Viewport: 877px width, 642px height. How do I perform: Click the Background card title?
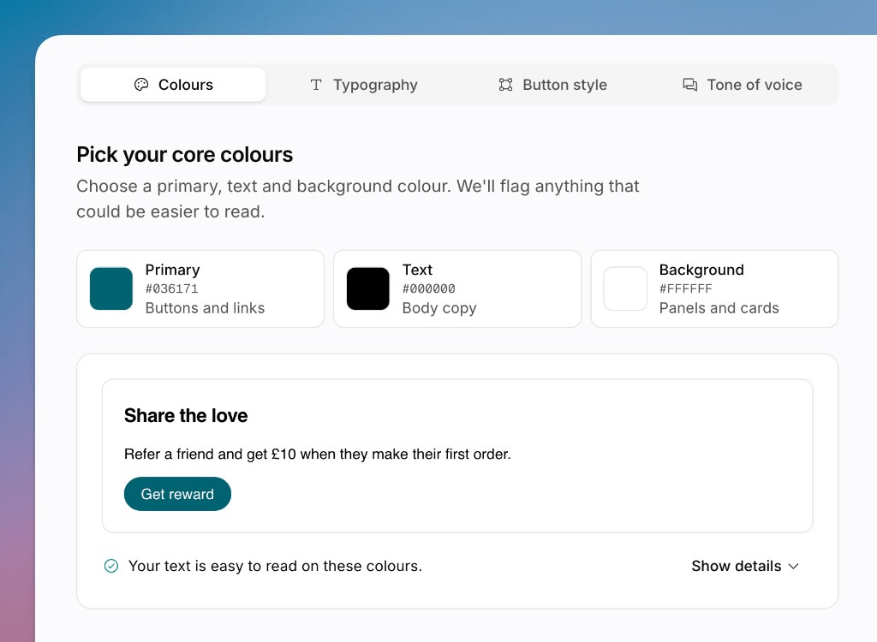(x=701, y=270)
